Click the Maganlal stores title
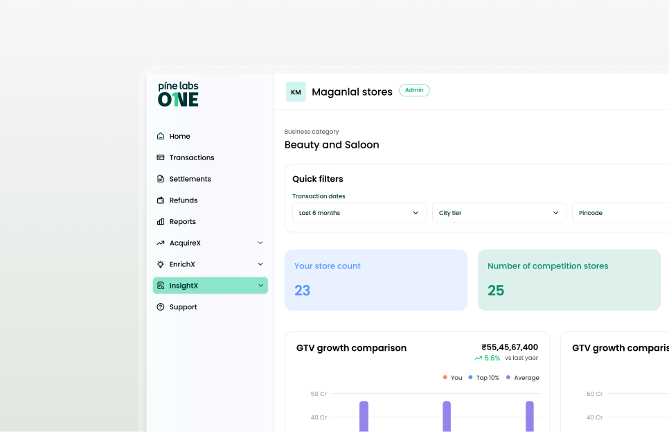The height and width of the screenshot is (432, 669). pyautogui.click(x=352, y=92)
